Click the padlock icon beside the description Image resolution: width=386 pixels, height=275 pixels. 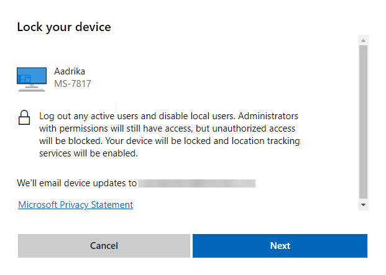coord(24,118)
